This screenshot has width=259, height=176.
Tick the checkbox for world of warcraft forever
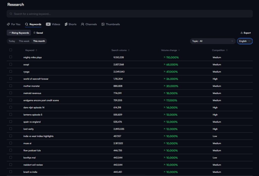click(x=11, y=79)
